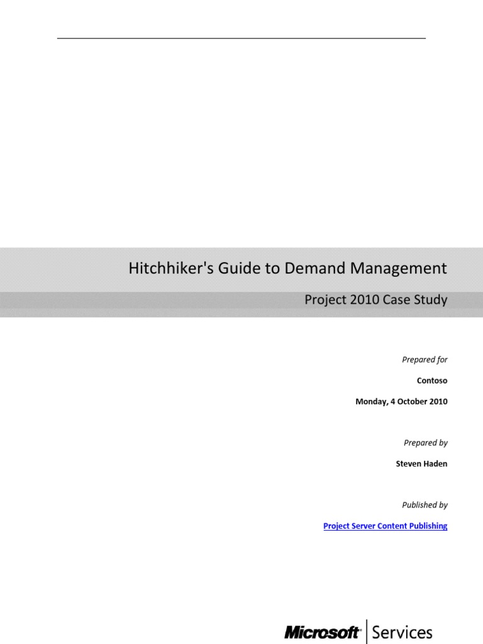
Task: Click the 'Published by' label
Action: click(x=425, y=505)
